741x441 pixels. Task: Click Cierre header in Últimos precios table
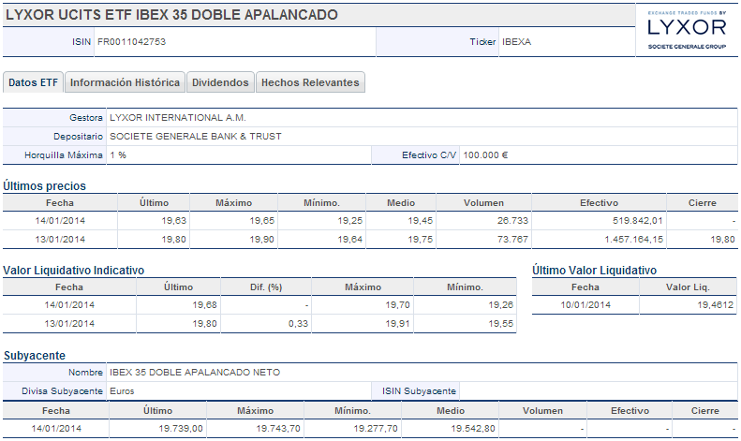click(703, 202)
